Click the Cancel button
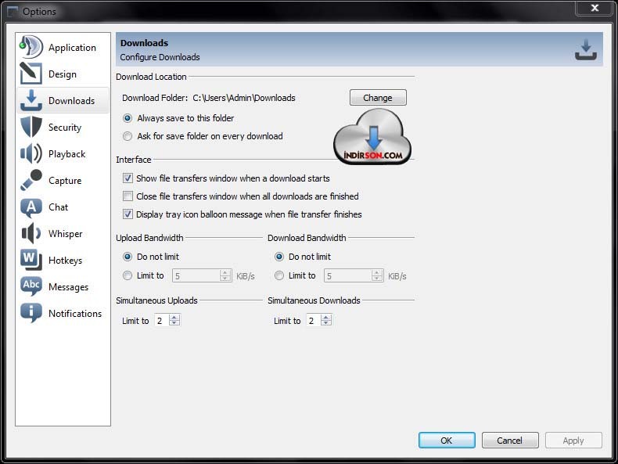This screenshot has width=618, height=464. (x=509, y=440)
